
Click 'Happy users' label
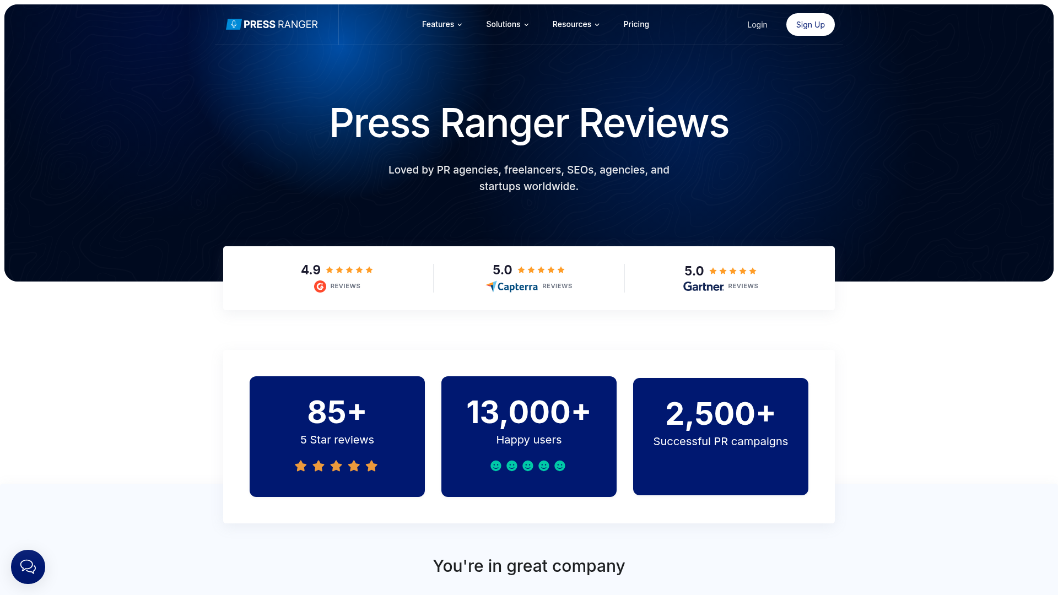pyautogui.click(x=529, y=440)
